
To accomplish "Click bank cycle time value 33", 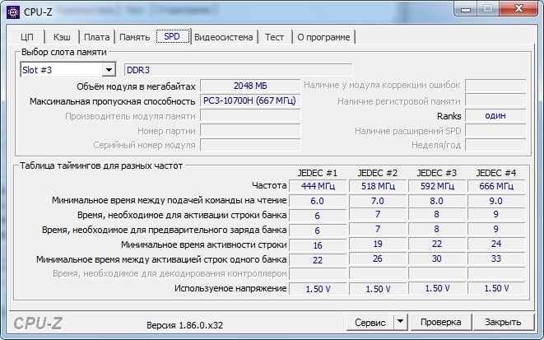I will point(496,258).
